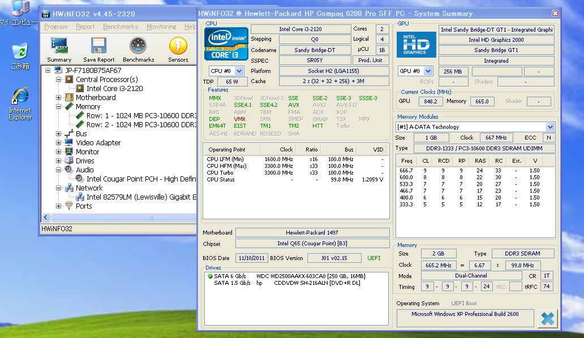Click the Hewlett-Packard 1497 motherboard field
The height and width of the screenshot is (338, 584).
click(312, 233)
